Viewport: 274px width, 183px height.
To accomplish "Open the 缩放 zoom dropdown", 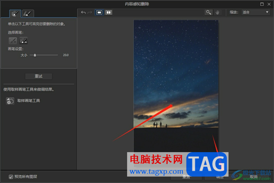I will (256, 12).
